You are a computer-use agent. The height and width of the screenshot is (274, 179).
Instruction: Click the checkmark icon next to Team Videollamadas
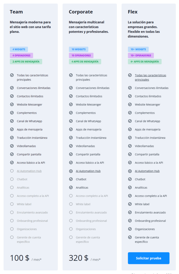click(12, 146)
